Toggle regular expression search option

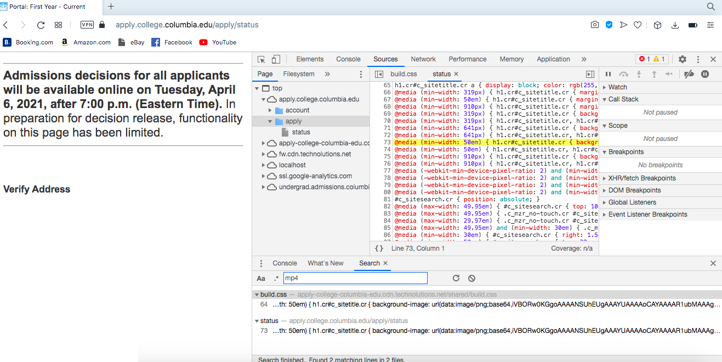tap(276, 278)
